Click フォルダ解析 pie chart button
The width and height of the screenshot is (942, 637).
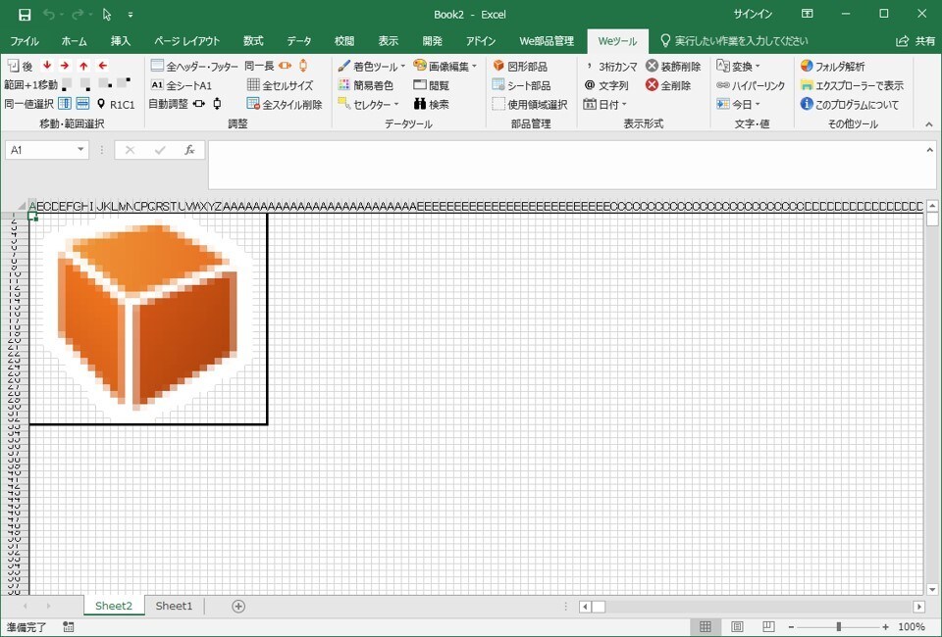(833, 66)
